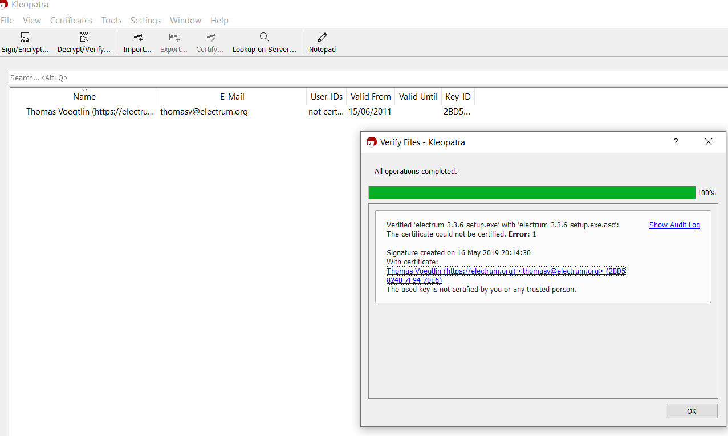Click 'Signature created on 16 May 2019' text
The image size is (728, 436).
pos(458,252)
